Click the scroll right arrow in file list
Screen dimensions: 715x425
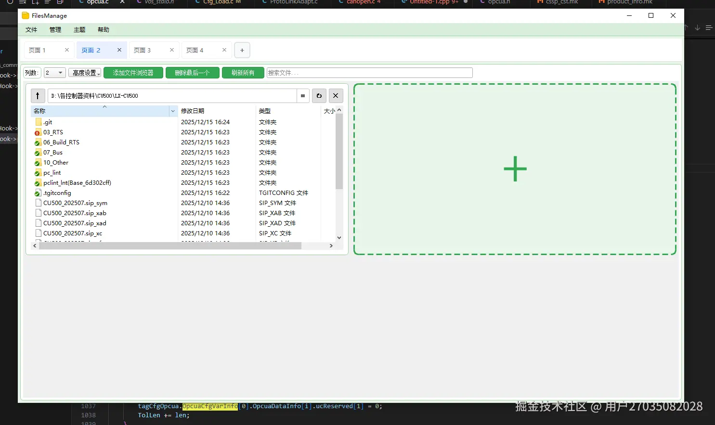[x=331, y=245]
